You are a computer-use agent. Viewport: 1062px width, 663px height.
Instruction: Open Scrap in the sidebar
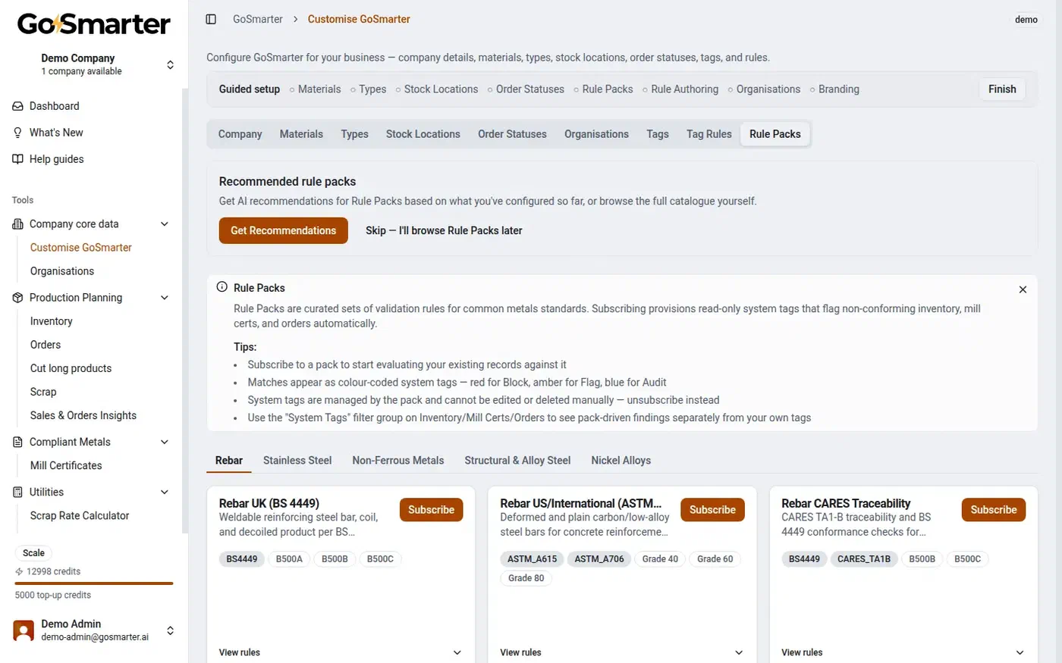43,392
